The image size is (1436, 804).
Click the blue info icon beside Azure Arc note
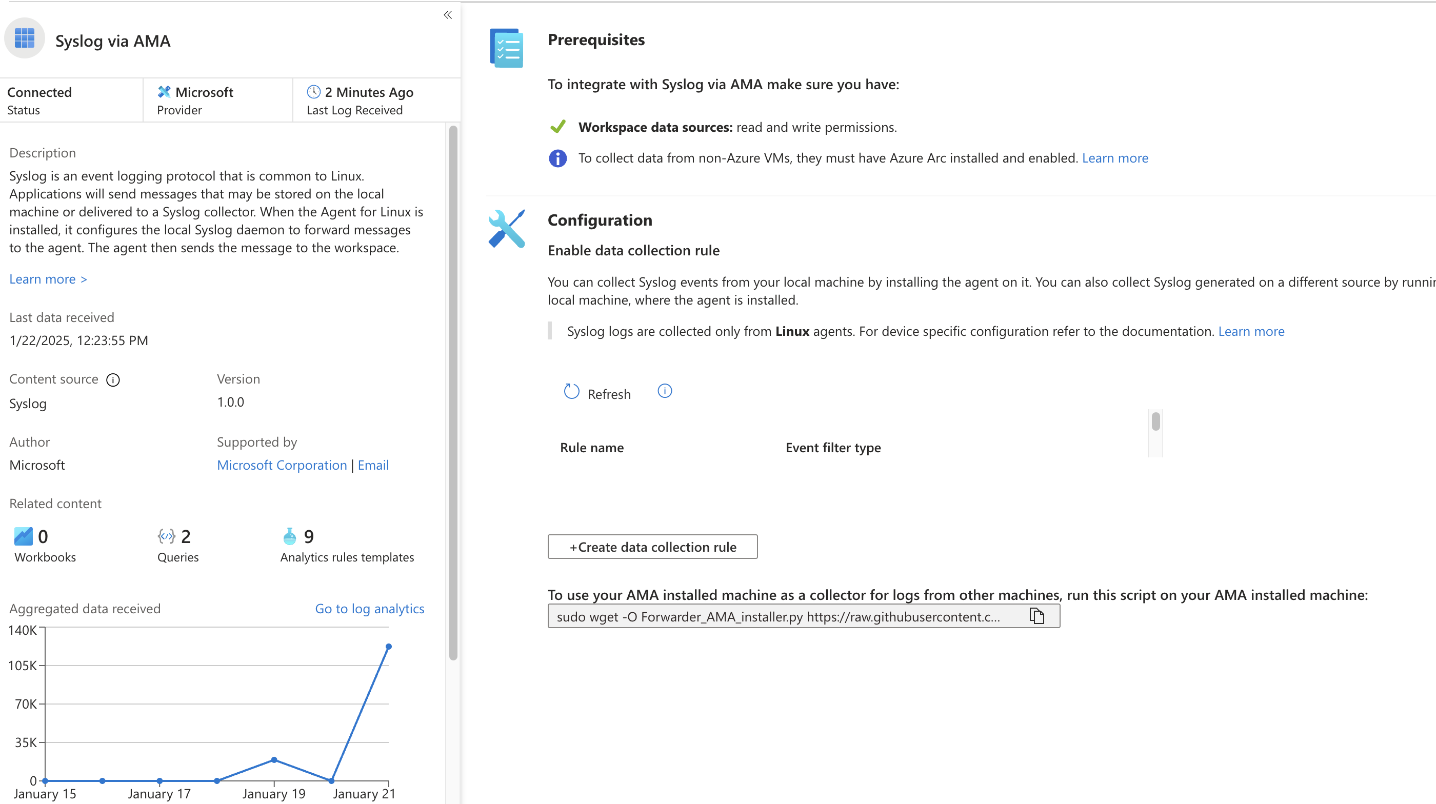coord(558,158)
